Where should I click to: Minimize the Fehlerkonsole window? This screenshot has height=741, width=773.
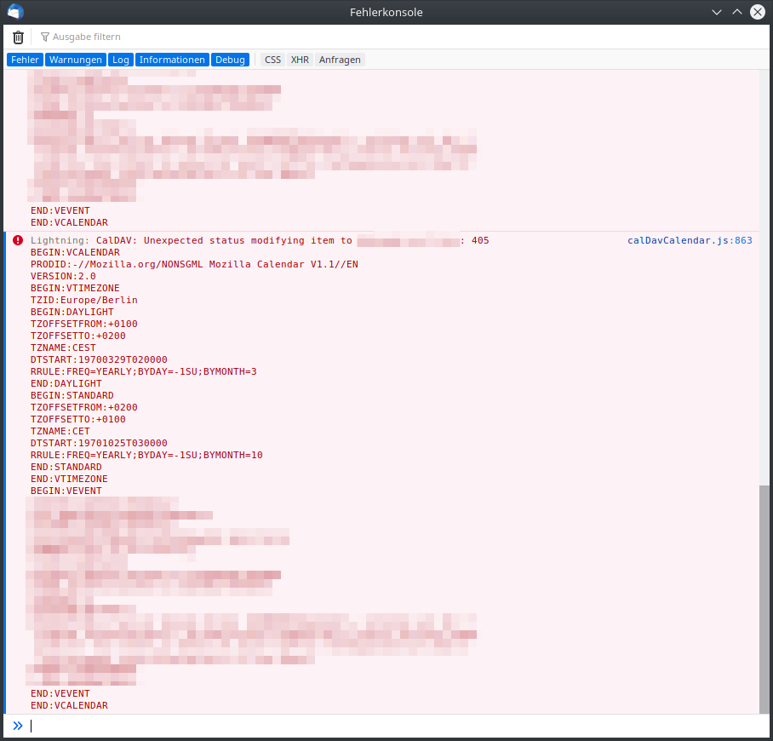[717, 12]
